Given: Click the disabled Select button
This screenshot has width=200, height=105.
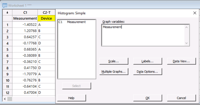Looking at the screenshot, I should (77, 86).
